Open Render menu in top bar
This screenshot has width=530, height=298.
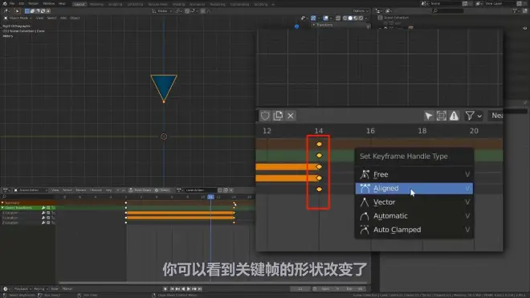pyautogui.click(x=33, y=3)
